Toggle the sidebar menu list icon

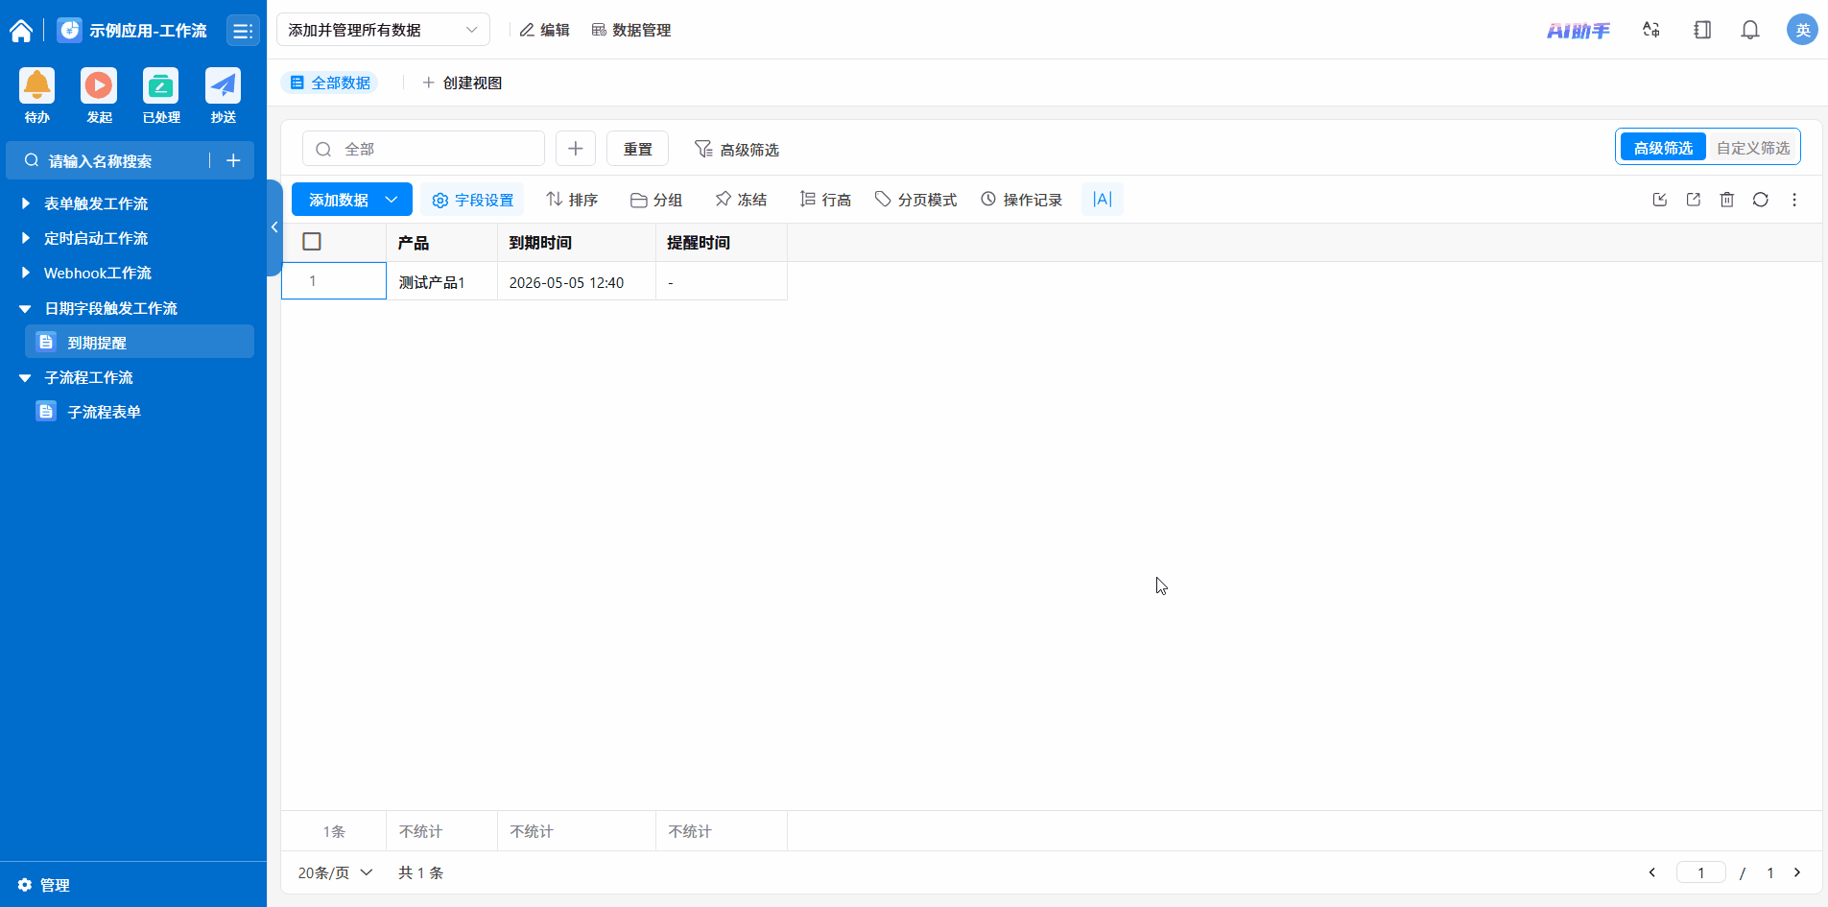[243, 31]
